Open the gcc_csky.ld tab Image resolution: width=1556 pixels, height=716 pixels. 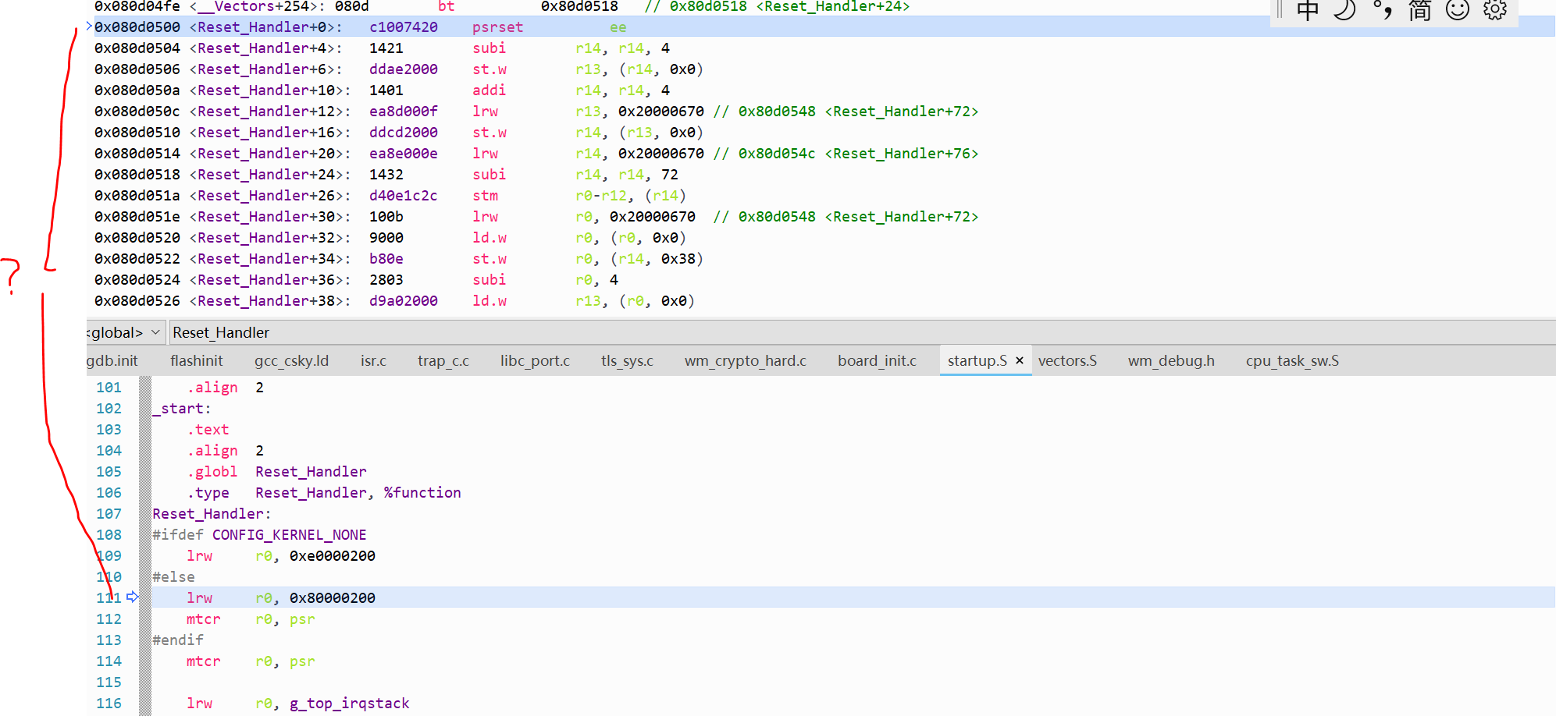tap(291, 360)
